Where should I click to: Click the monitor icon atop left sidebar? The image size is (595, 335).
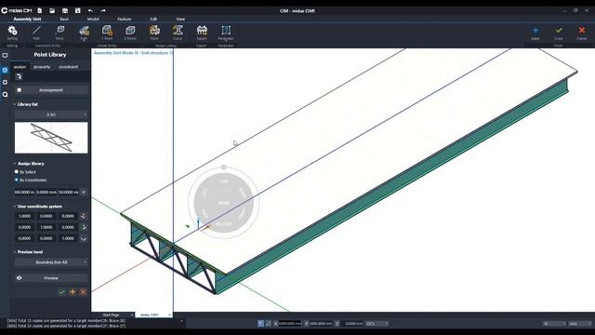(5, 56)
